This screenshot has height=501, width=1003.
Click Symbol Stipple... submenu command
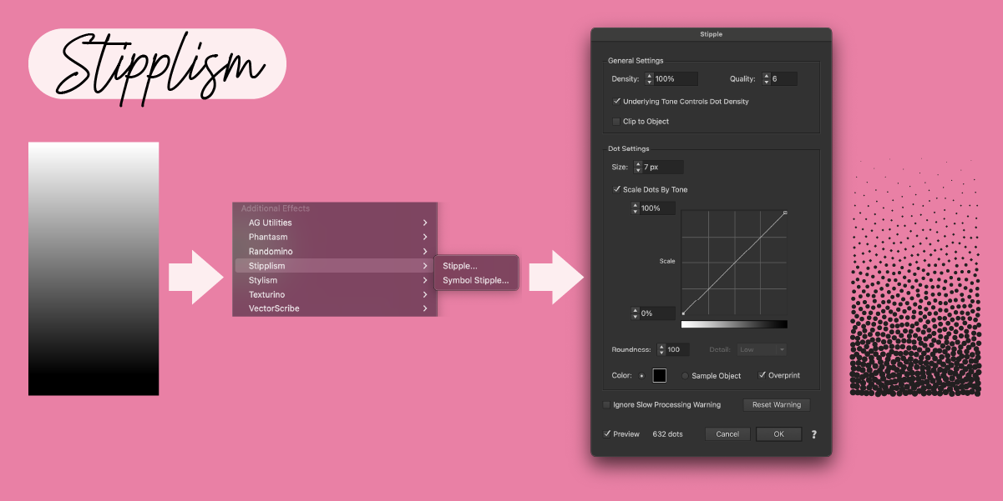click(475, 280)
